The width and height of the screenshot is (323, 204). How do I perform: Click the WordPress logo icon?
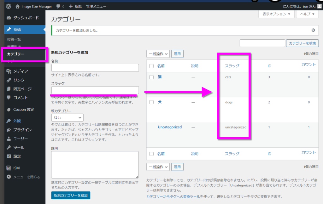[8, 6]
